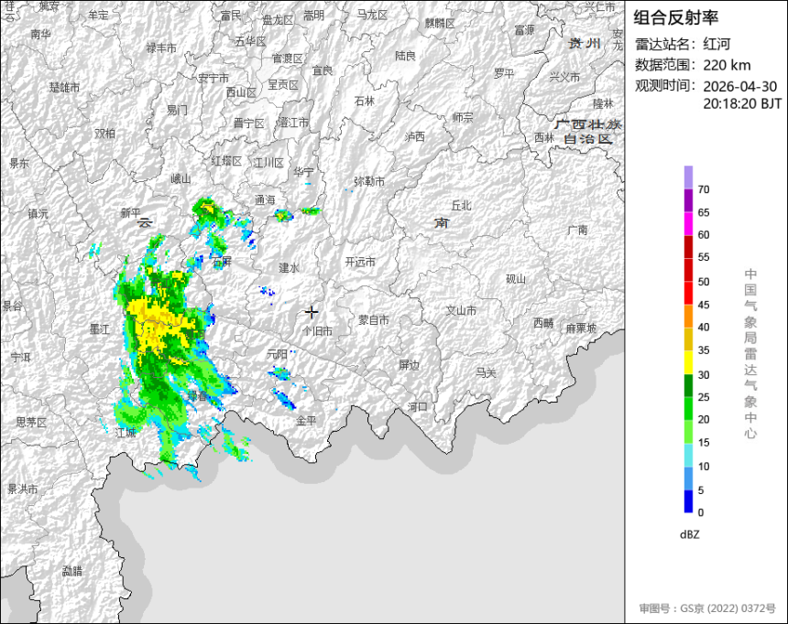This screenshot has height=624, width=788.
Task: Click the 楚雄市 map label
Action: [64, 87]
